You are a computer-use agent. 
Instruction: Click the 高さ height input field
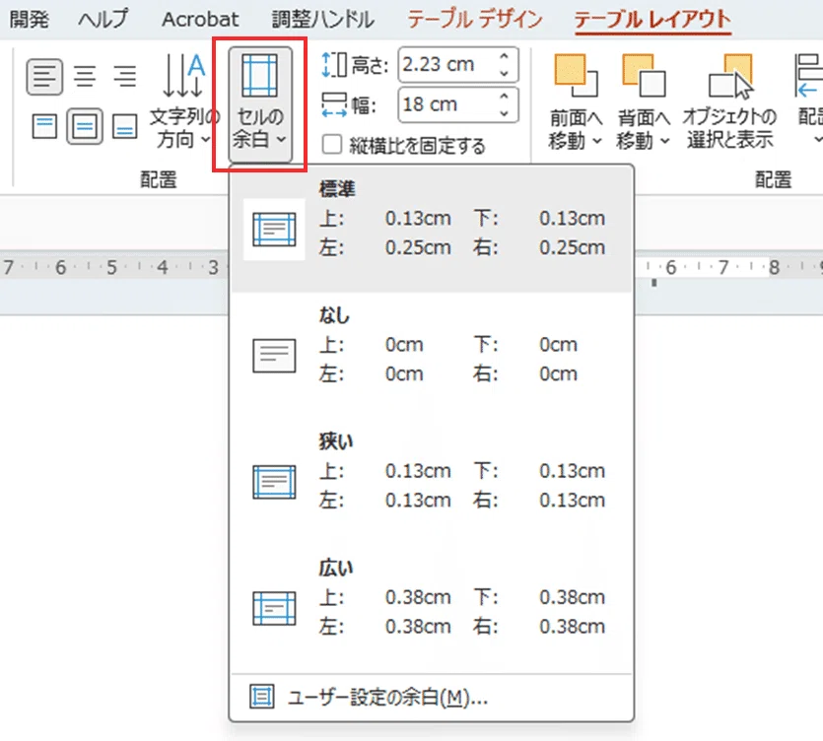[446, 65]
